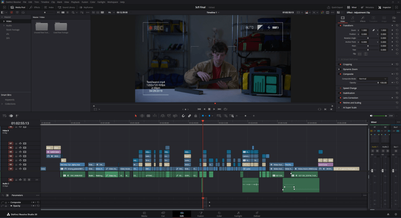Viewport: 401px width, 218px height.
Task: Enable the Dynamic Zoom toggle
Action: click(x=339, y=69)
